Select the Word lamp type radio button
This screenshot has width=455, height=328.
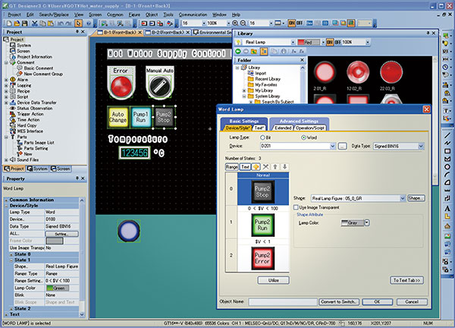click(303, 137)
